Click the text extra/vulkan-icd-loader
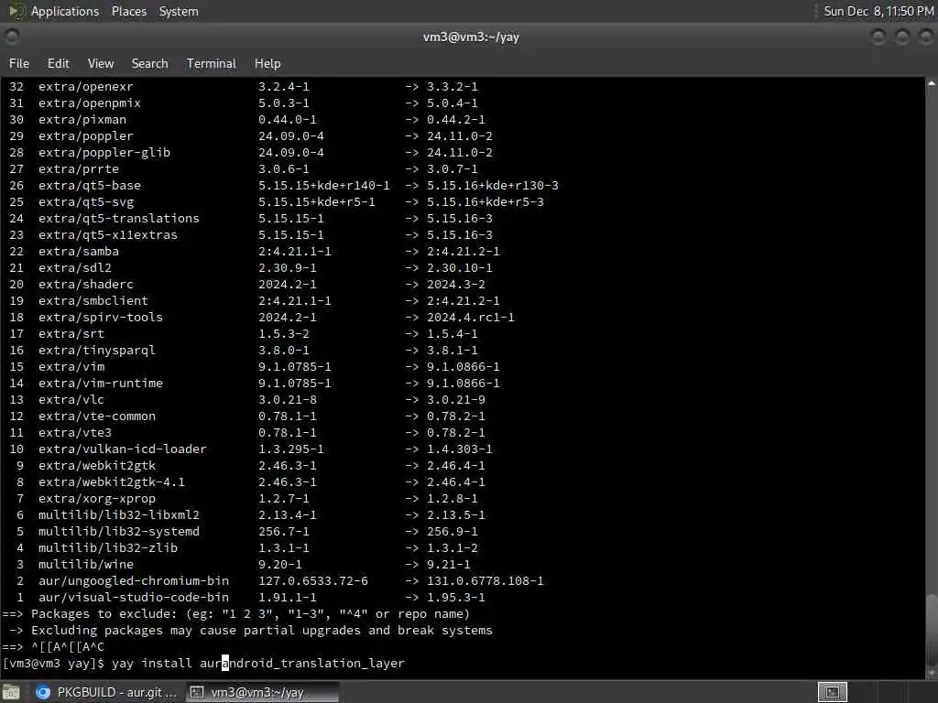Image resolution: width=938 pixels, height=703 pixels. [x=122, y=449]
